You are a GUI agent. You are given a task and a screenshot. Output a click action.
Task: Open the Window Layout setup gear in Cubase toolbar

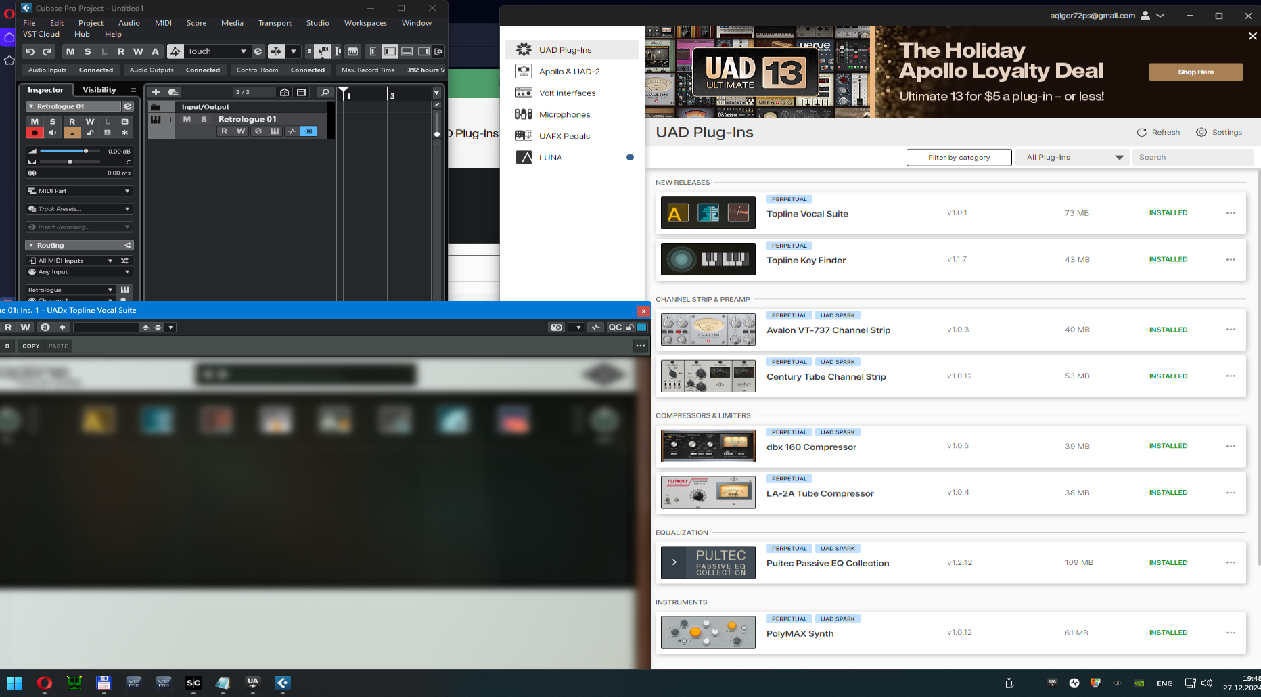click(439, 51)
